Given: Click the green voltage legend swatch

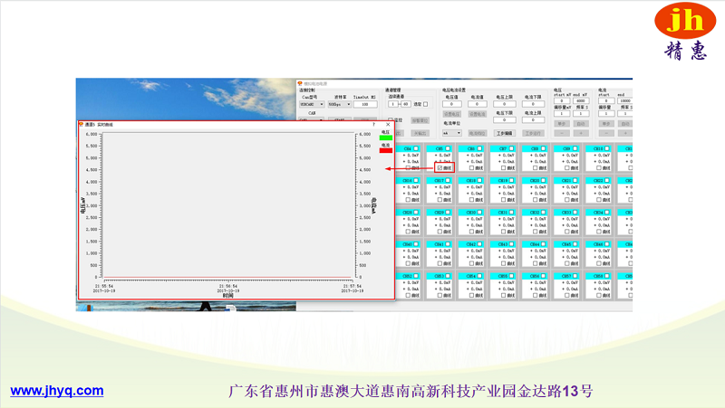Looking at the screenshot, I should pyautogui.click(x=386, y=138).
